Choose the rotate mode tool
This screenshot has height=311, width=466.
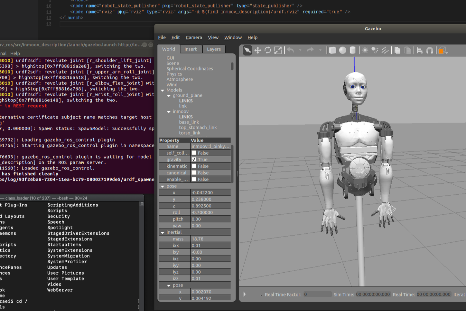coord(268,50)
